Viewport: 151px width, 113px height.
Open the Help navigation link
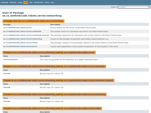[x=53, y=3]
